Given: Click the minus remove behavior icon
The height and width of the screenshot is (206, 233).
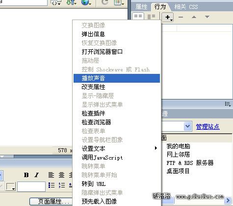Looking at the screenshot, I should coord(181,17).
